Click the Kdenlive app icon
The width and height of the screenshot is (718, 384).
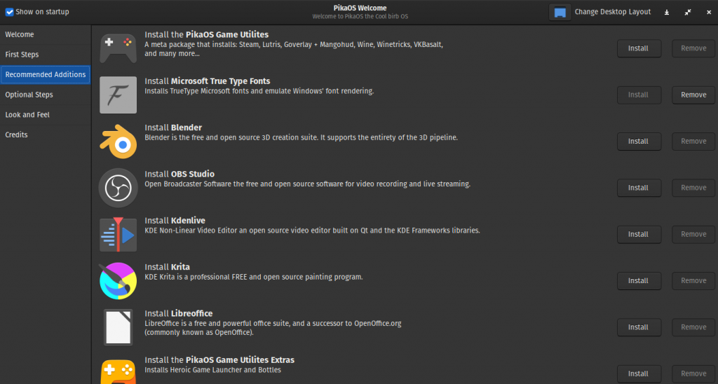(118, 234)
